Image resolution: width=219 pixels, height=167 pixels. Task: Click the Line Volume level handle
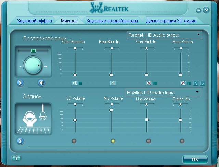(147, 119)
